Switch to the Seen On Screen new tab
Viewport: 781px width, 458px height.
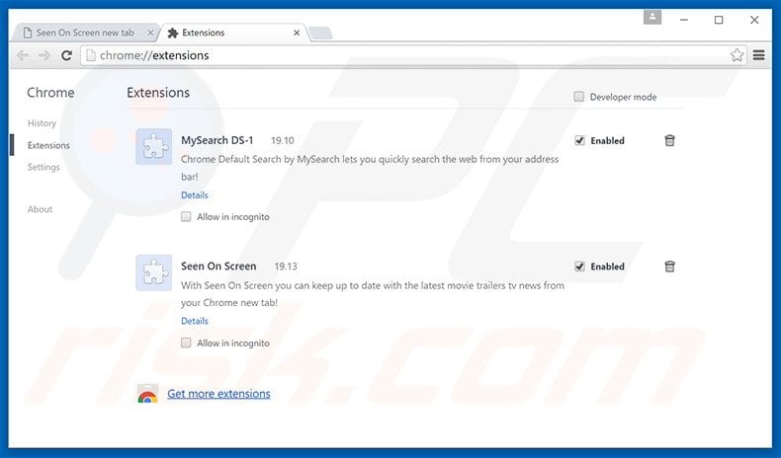click(85, 33)
